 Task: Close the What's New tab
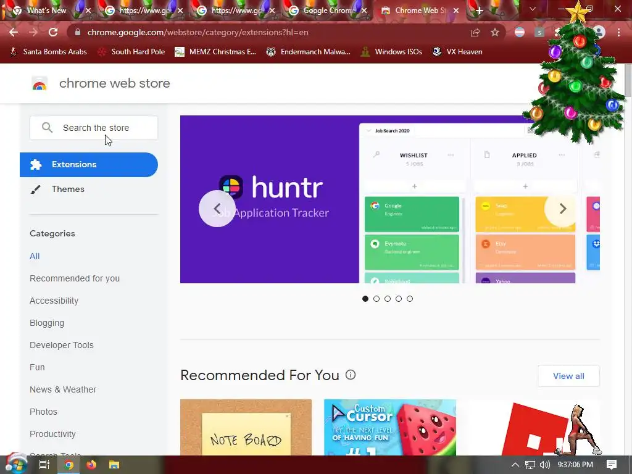tap(88, 10)
